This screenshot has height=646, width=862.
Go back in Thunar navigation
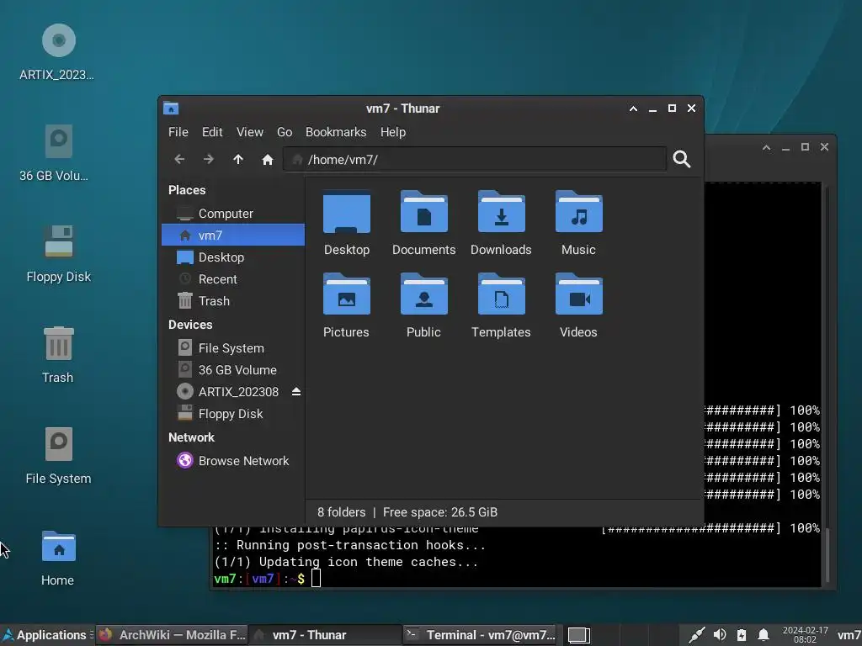coord(179,159)
